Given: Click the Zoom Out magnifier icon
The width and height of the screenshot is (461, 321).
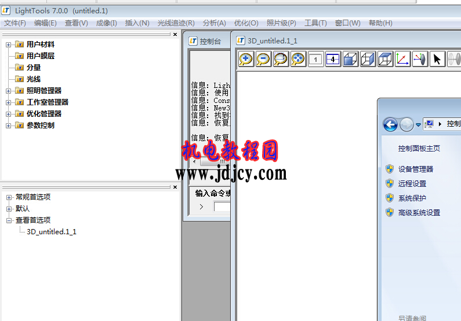Looking at the screenshot, I should 263,59.
